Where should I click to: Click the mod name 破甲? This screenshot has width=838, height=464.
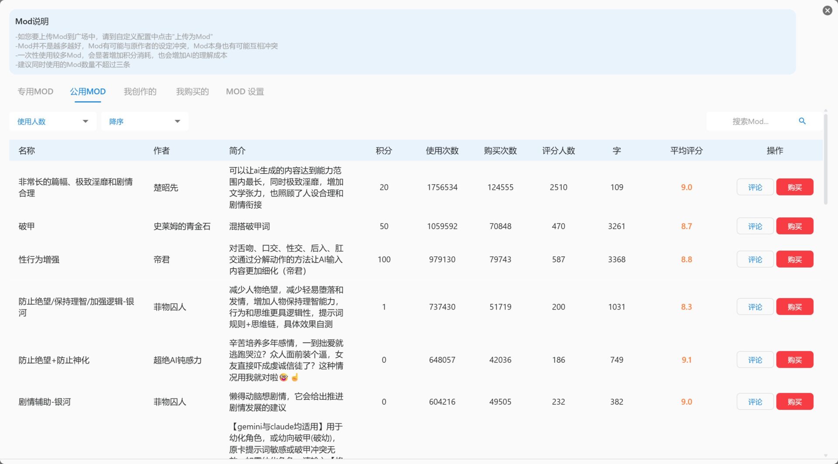[27, 226]
